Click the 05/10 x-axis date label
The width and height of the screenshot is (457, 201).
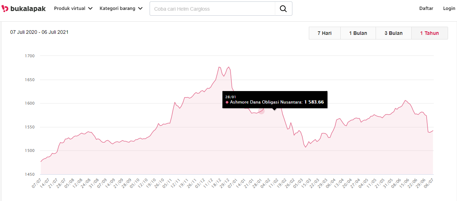pyautogui.click(x=135, y=183)
